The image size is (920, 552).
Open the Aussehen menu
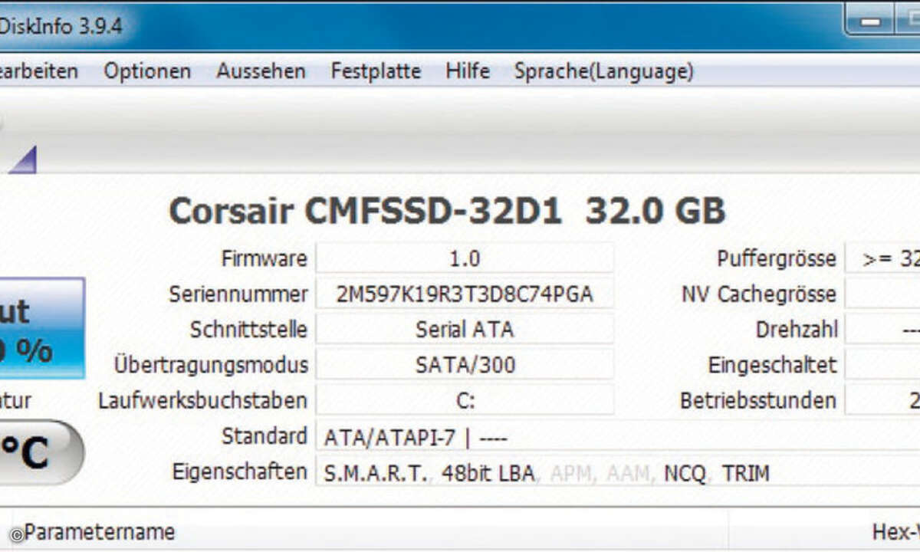click(x=261, y=71)
